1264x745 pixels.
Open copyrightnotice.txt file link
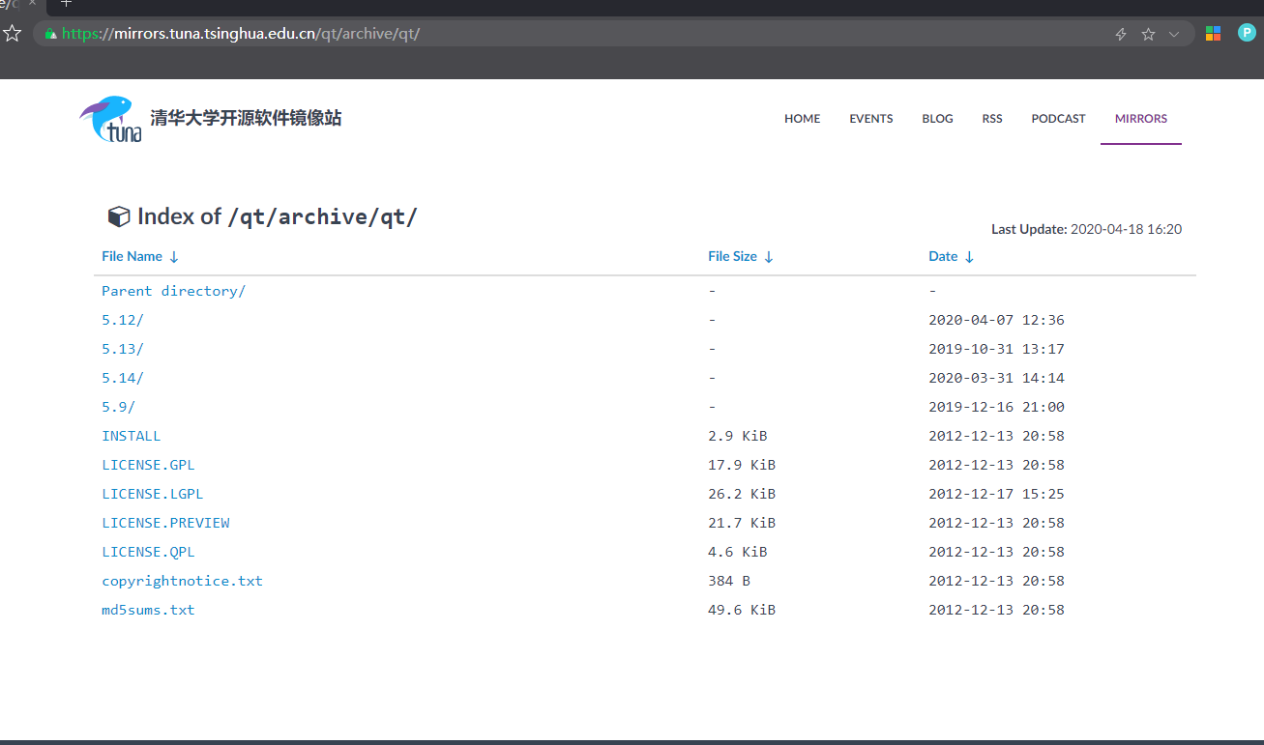click(182, 581)
